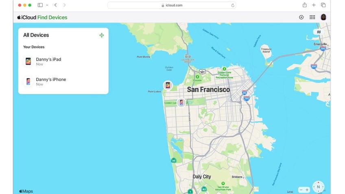Go forward with the Safari forward arrow
Image resolution: width=345 pixels, height=194 pixels.
[64, 5]
